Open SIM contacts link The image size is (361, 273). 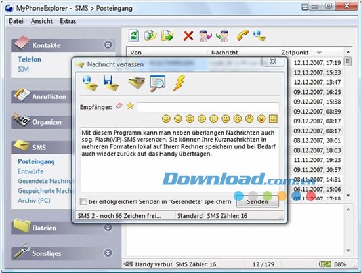[x=23, y=69]
